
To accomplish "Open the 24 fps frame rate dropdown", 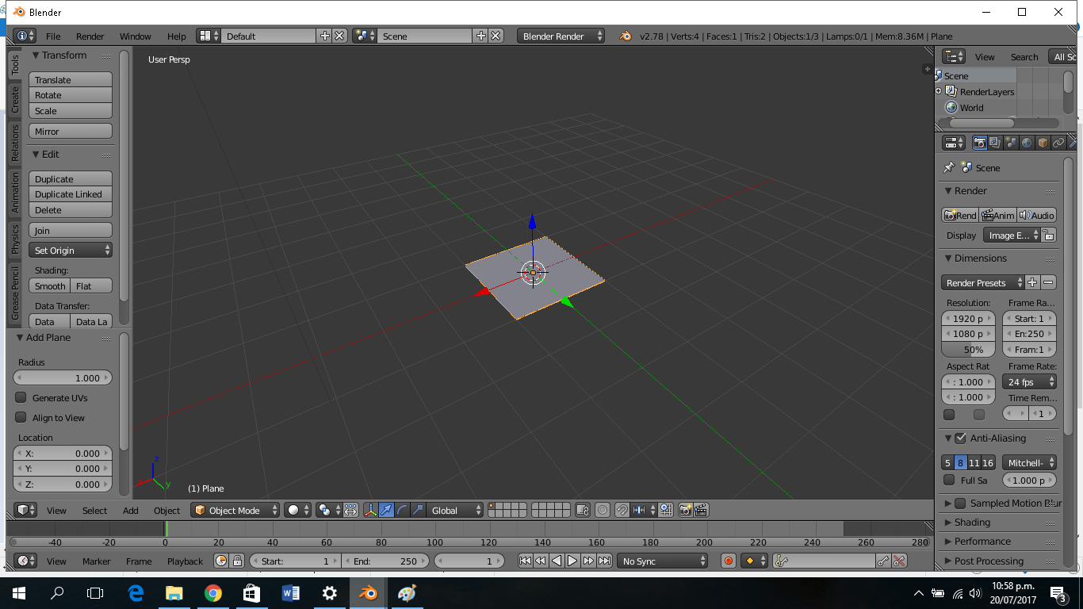I will pos(1029,382).
